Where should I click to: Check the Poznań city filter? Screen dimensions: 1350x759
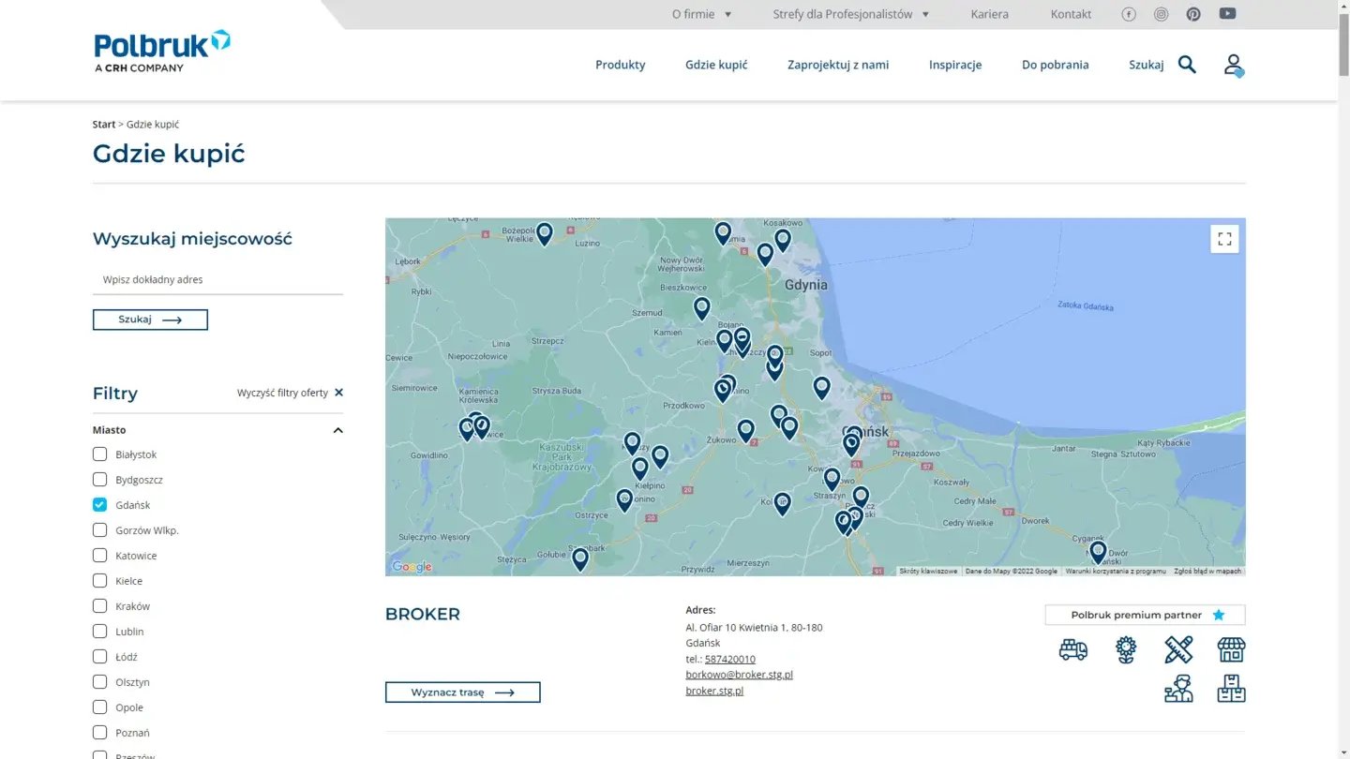[x=100, y=733]
